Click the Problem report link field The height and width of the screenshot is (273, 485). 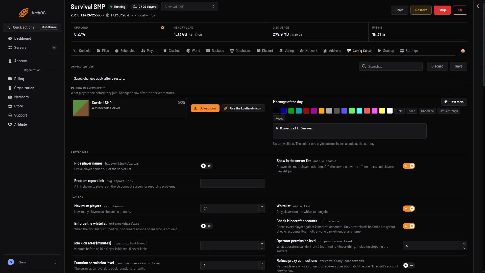[x=233, y=183]
